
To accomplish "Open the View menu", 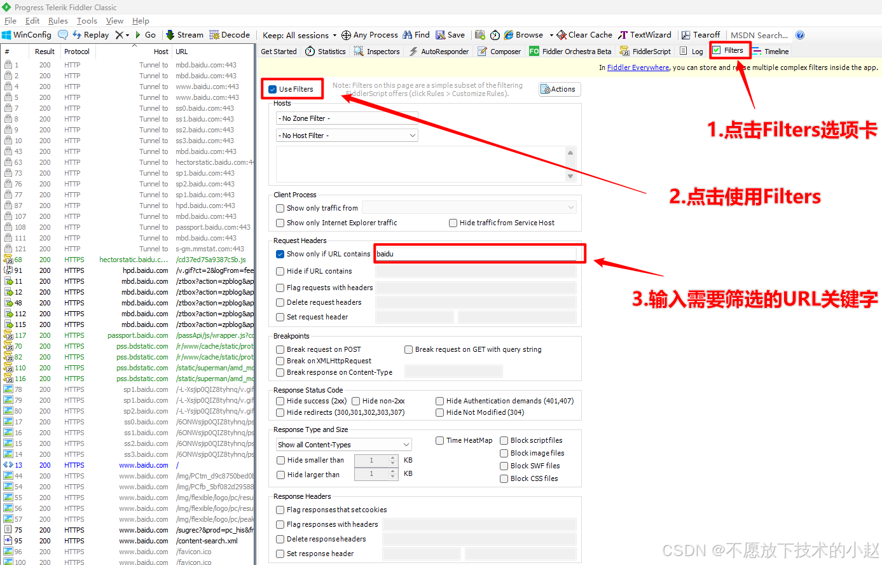I will (x=114, y=21).
